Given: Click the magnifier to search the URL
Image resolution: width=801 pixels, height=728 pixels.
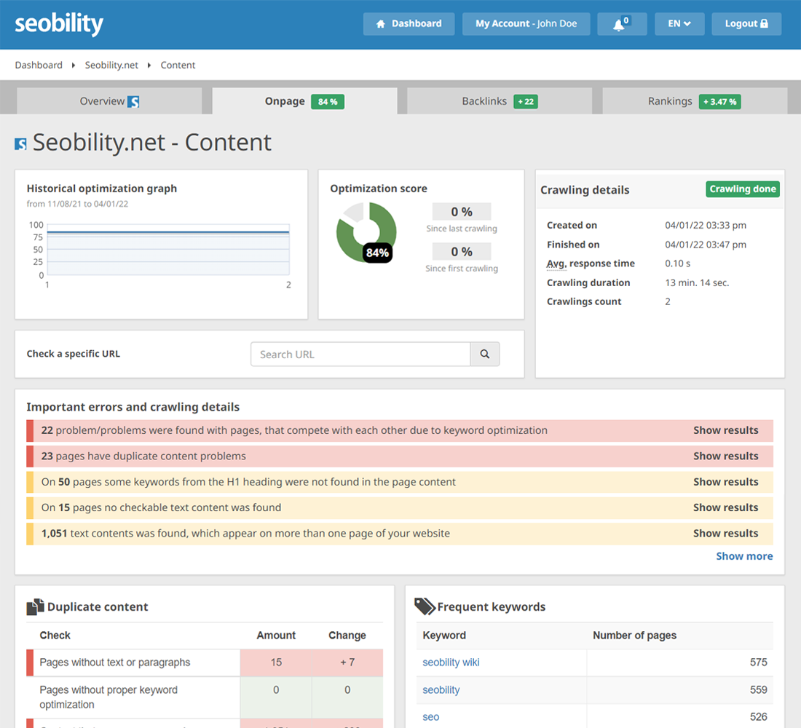Looking at the screenshot, I should click(x=485, y=354).
